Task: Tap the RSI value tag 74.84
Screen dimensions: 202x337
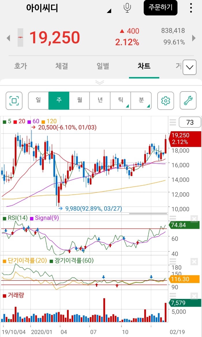Action: coord(184,225)
